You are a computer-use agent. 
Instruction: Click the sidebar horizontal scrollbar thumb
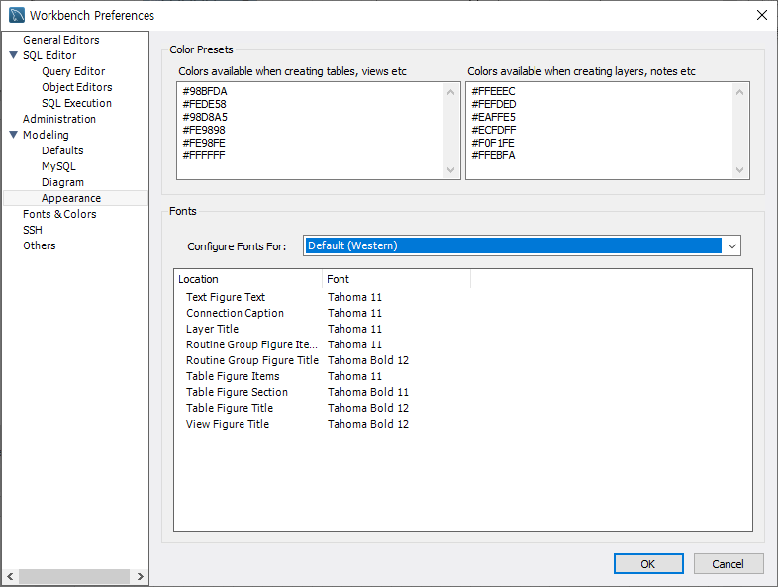pos(74,576)
